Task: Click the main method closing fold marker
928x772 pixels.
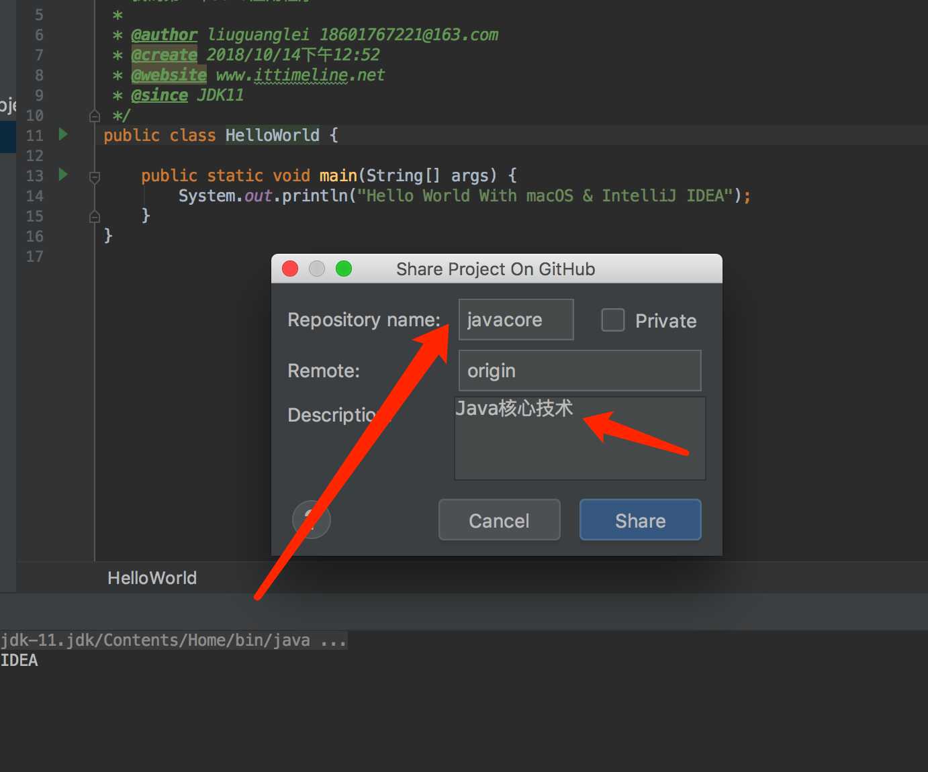Action: 95,217
